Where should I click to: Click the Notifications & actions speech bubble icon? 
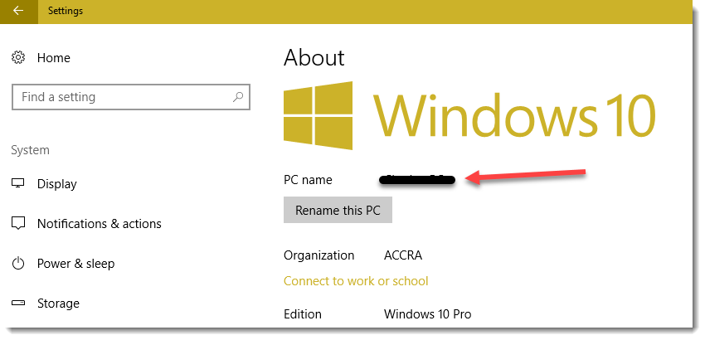pyautogui.click(x=18, y=224)
